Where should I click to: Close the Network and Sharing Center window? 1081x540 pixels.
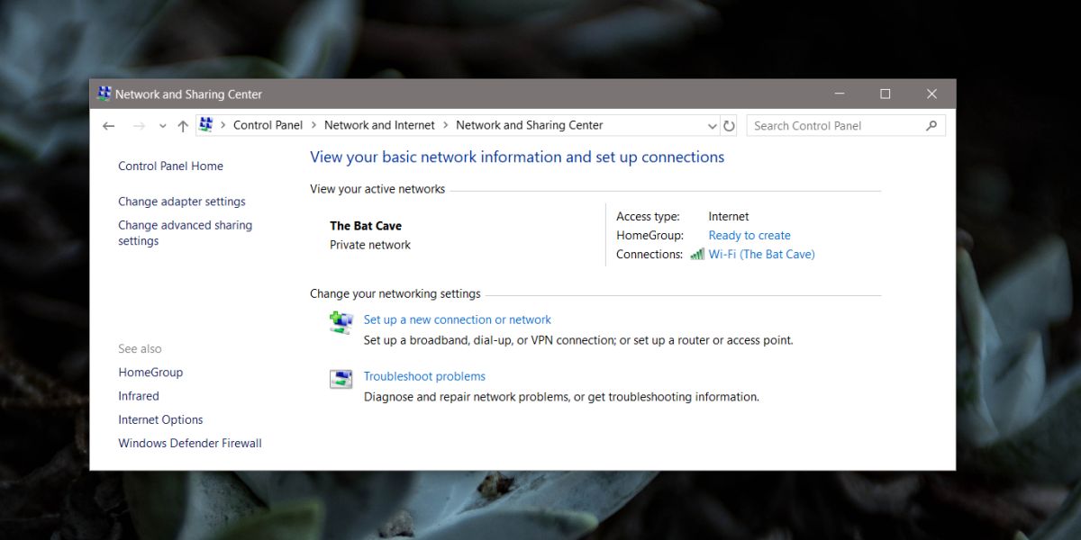pos(932,94)
